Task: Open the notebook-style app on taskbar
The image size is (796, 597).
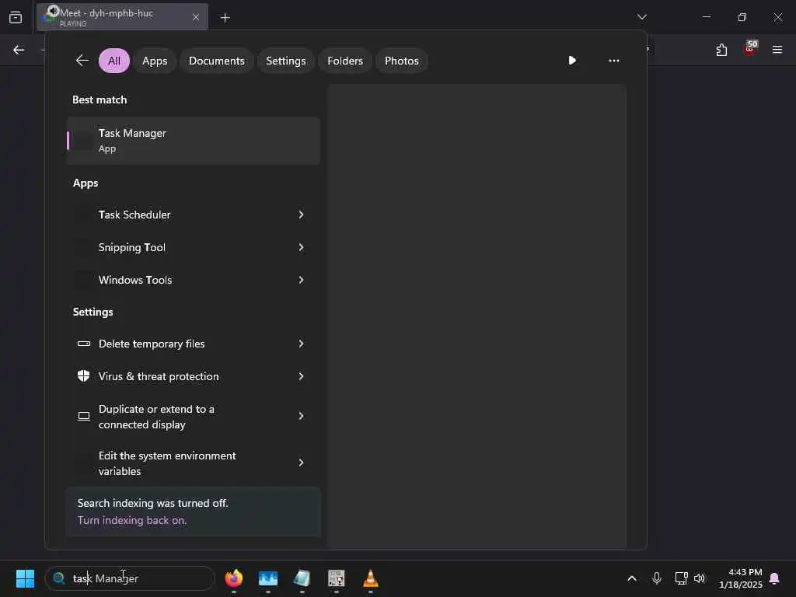Action: click(302, 578)
